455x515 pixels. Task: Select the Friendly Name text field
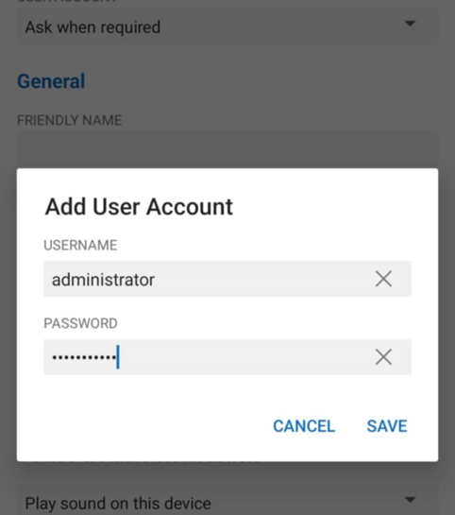[227, 149]
